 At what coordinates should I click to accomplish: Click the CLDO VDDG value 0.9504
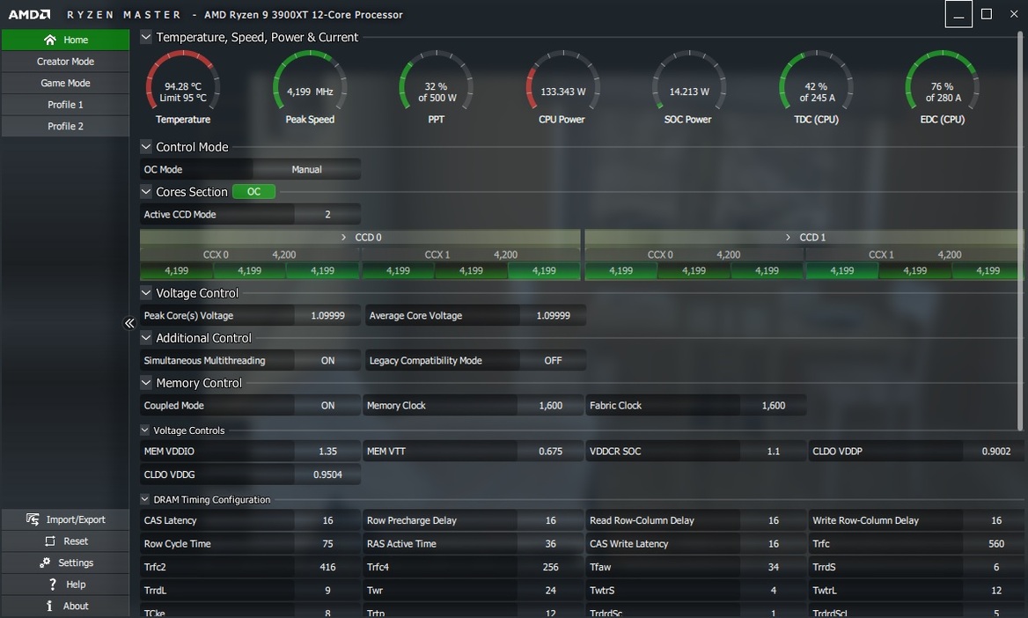pos(327,475)
